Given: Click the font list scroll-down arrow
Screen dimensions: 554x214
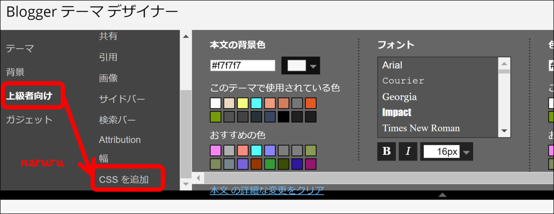Looking at the screenshot, I should (504, 131).
